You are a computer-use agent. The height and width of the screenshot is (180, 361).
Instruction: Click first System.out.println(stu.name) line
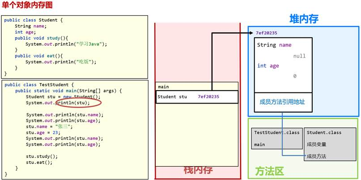coord(65,114)
